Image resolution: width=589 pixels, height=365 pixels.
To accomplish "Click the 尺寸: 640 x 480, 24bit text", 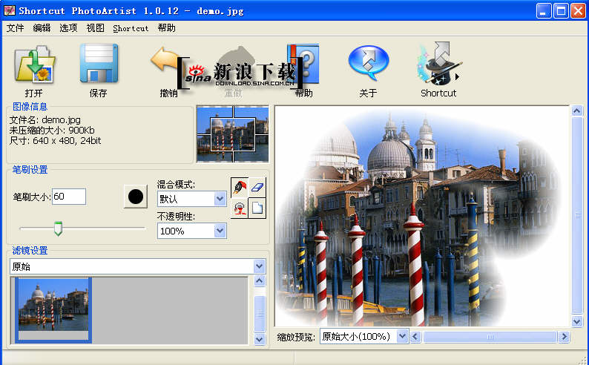I will coord(55,141).
